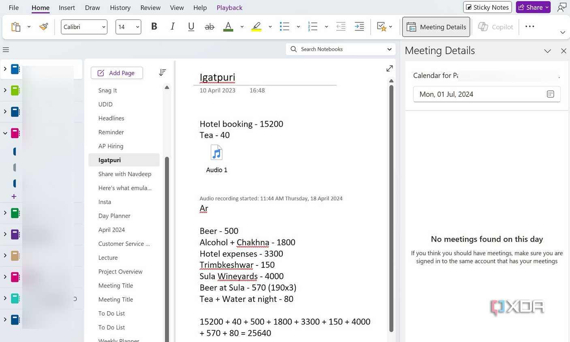Open font color dropdown arrow

pos(242,27)
